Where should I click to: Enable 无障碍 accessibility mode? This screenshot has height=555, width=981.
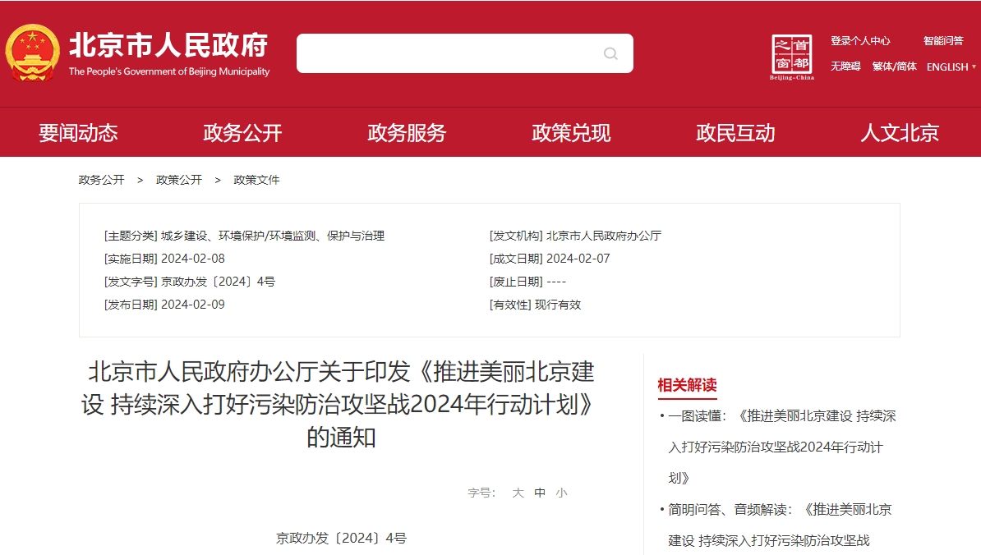click(x=845, y=67)
